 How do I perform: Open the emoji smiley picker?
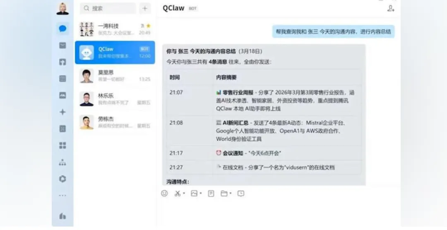coord(164,193)
